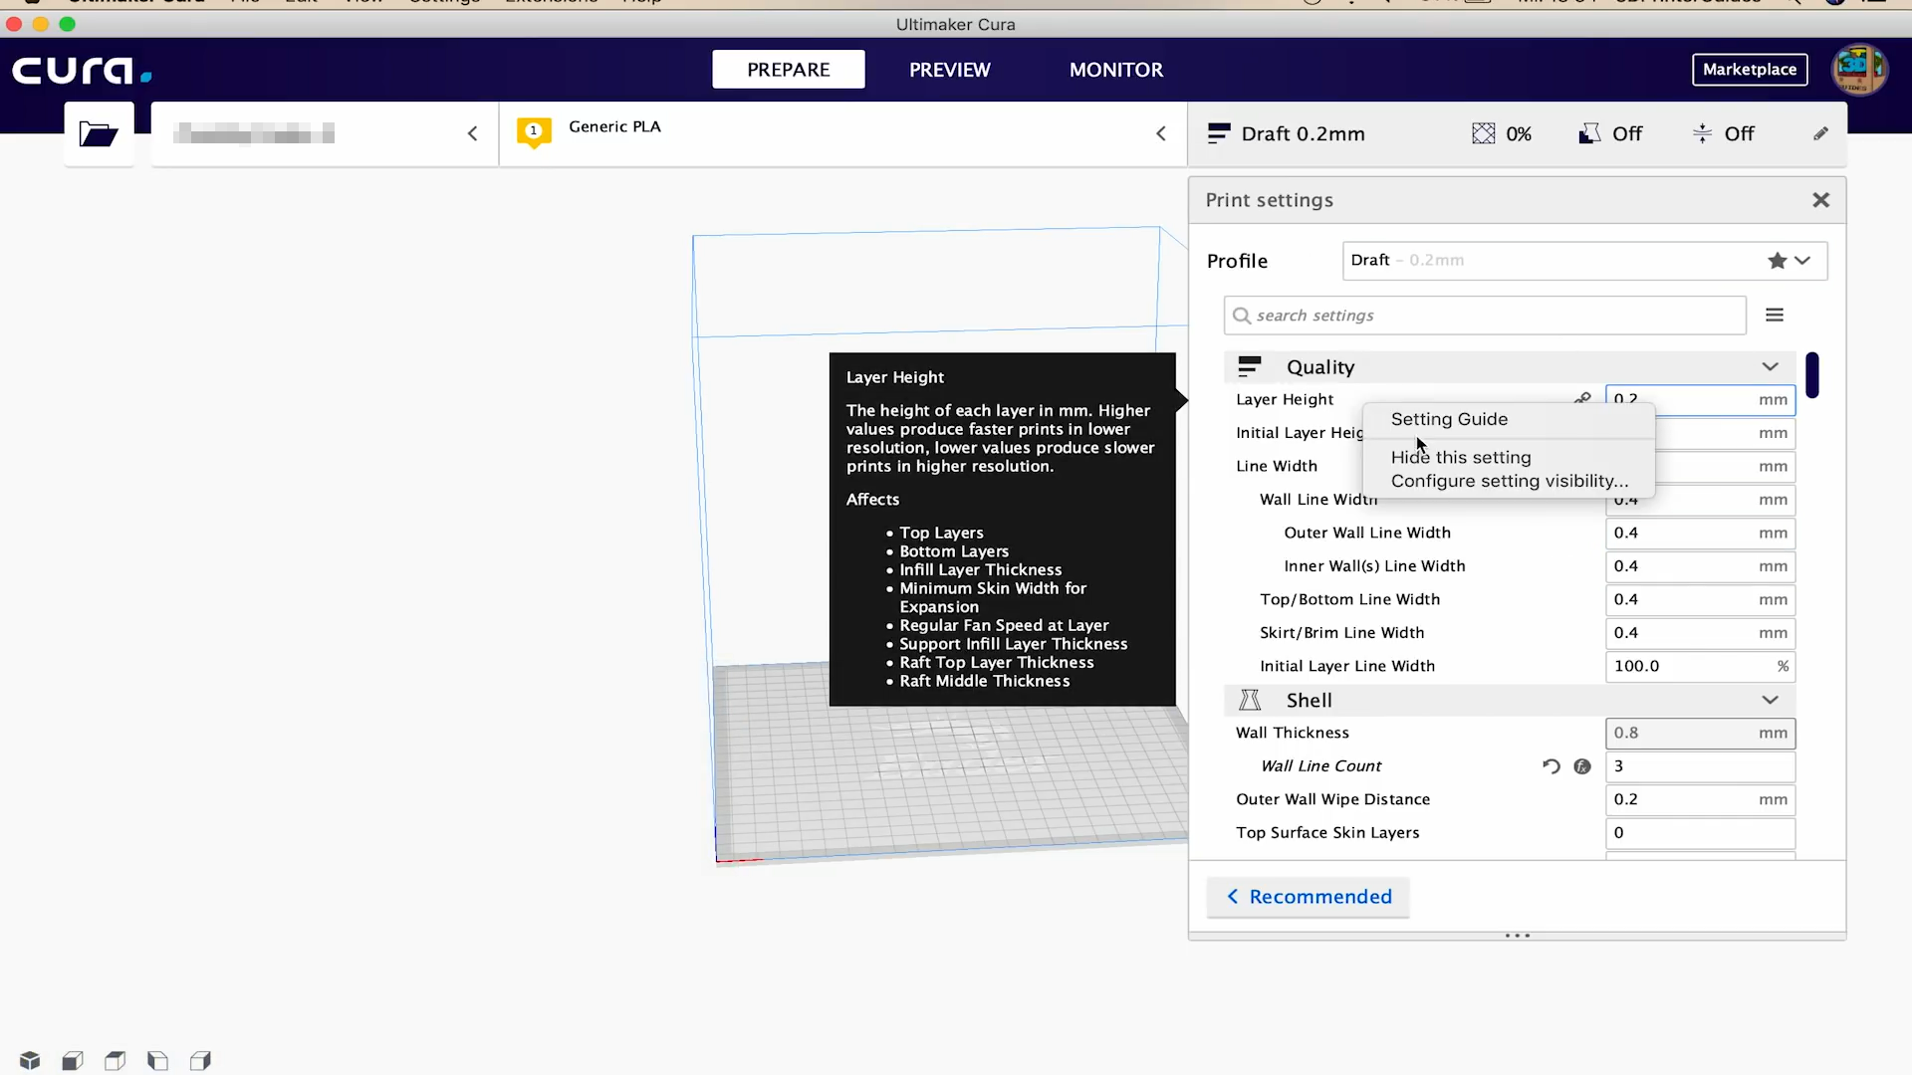Click the Quality section header
This screenshot has height=1075, width=1912.
1510,366
